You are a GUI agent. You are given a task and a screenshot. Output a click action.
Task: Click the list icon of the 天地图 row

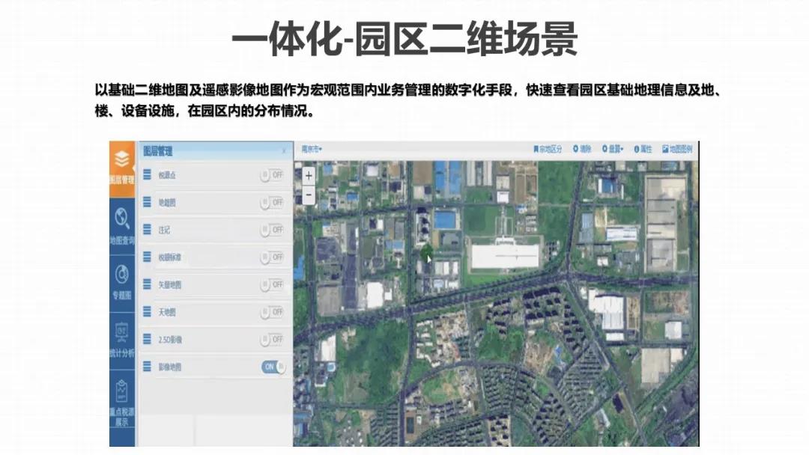point(147,311)
